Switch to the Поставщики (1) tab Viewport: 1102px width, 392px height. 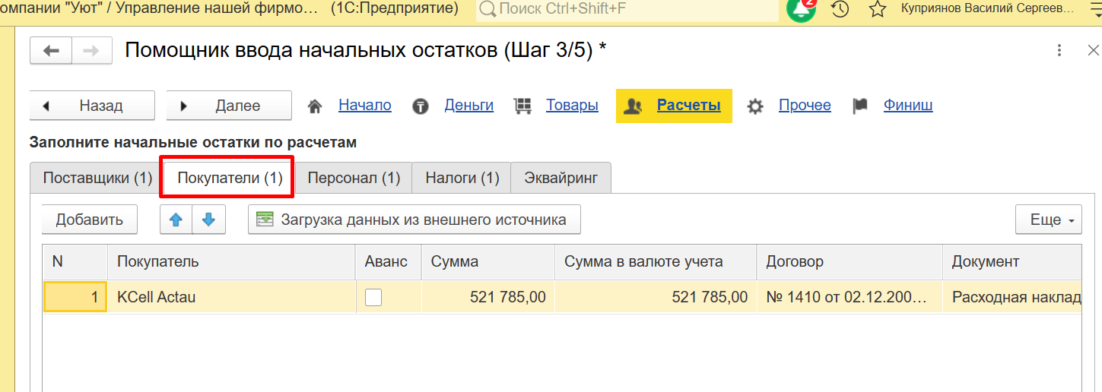(97, 179)
